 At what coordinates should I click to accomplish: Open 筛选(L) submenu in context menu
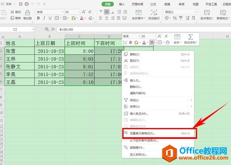coord(158,100)
